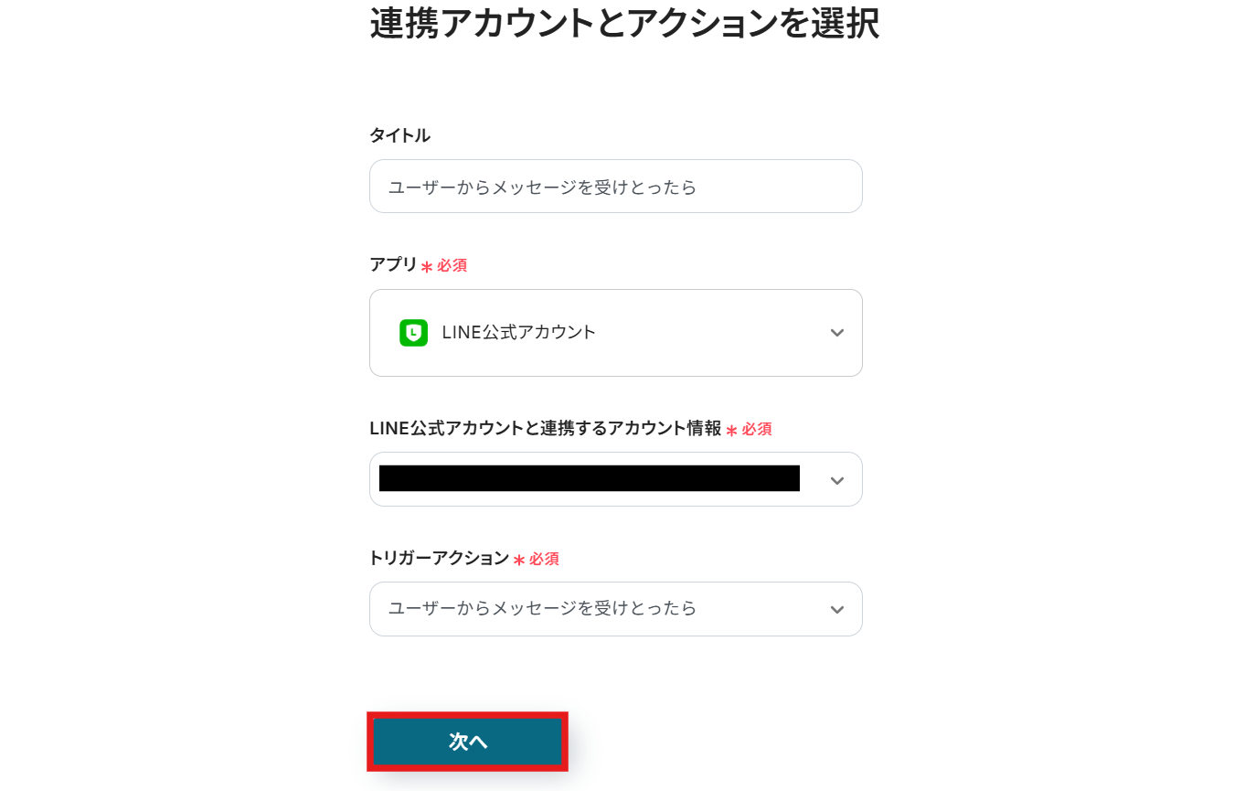
Task: Click the アプリ field label
Action: click(x=393, y=264)
